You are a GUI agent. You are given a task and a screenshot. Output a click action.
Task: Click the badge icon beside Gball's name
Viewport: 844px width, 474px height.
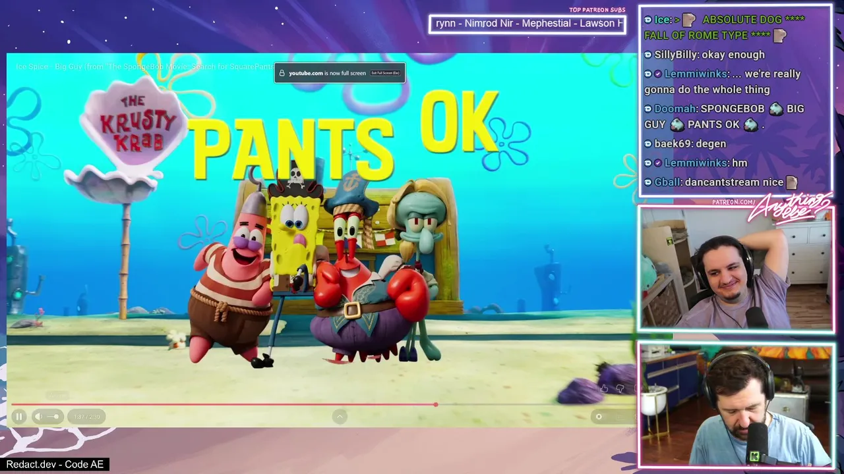click(648, 182)
